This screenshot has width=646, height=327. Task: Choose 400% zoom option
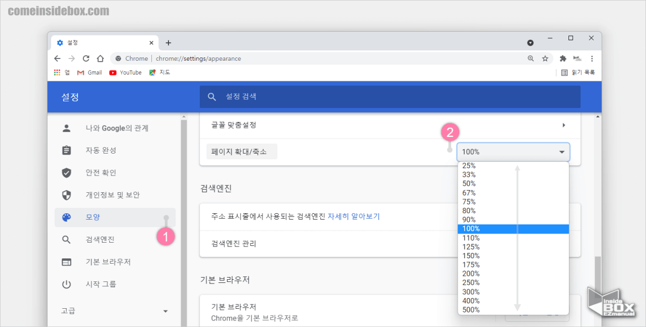point(513,301)
